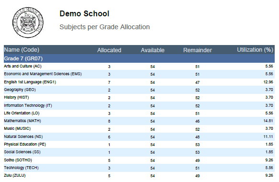Click the History (HIST) subject name
The image size is (279, 182).
(16, 97)
